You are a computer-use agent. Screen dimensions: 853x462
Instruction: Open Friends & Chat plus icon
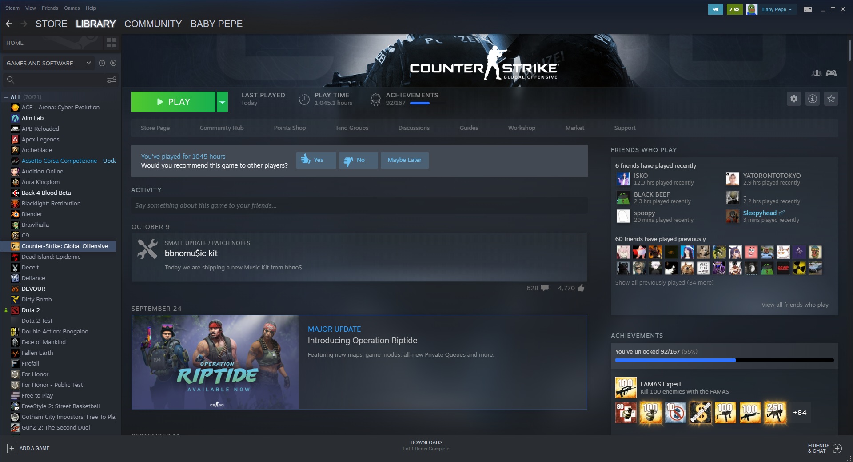837,448
